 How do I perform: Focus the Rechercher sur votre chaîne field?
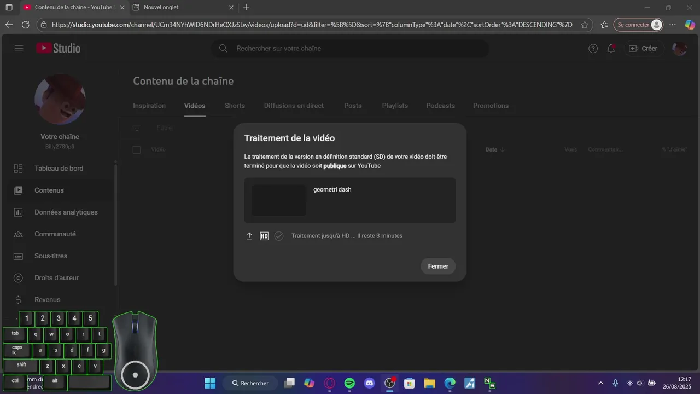click(350, 48)
